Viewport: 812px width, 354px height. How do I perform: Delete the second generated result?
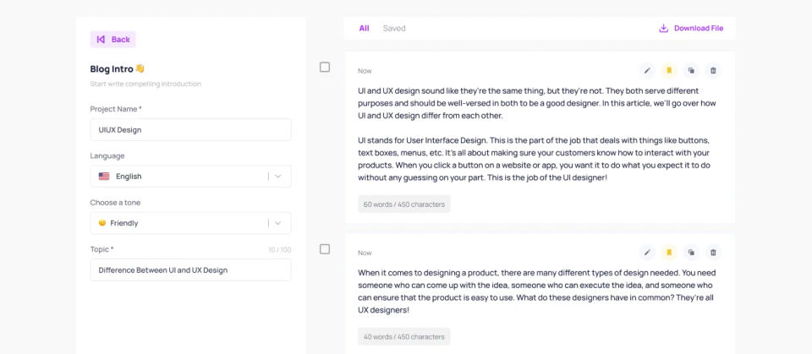(713, 252)
